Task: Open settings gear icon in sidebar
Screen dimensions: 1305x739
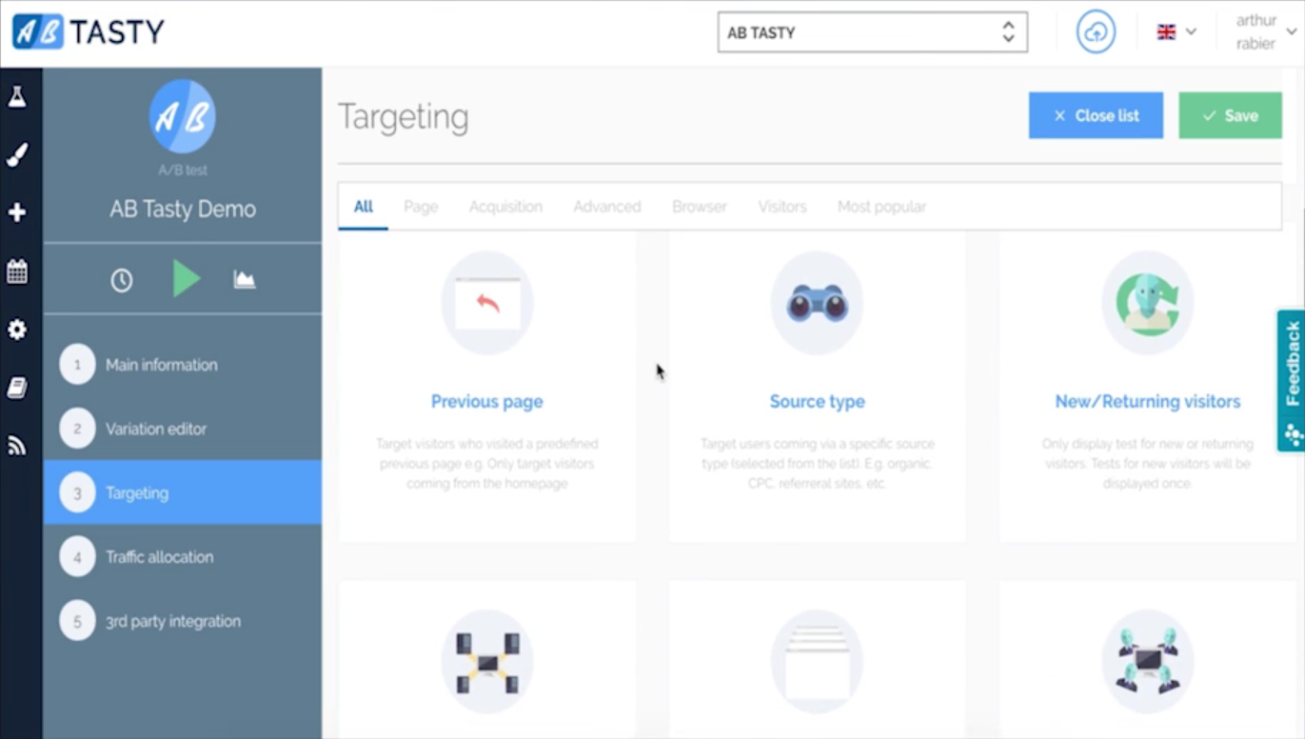Action: click(x=17, y=330)
